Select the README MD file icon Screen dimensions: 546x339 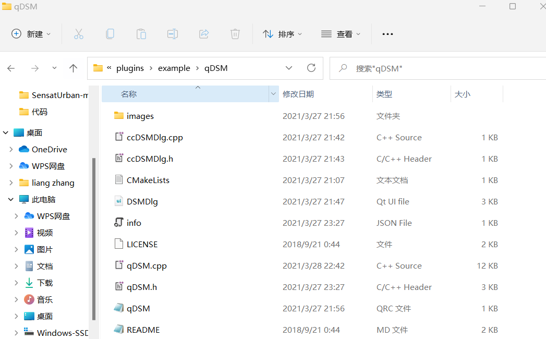[119, 329]
